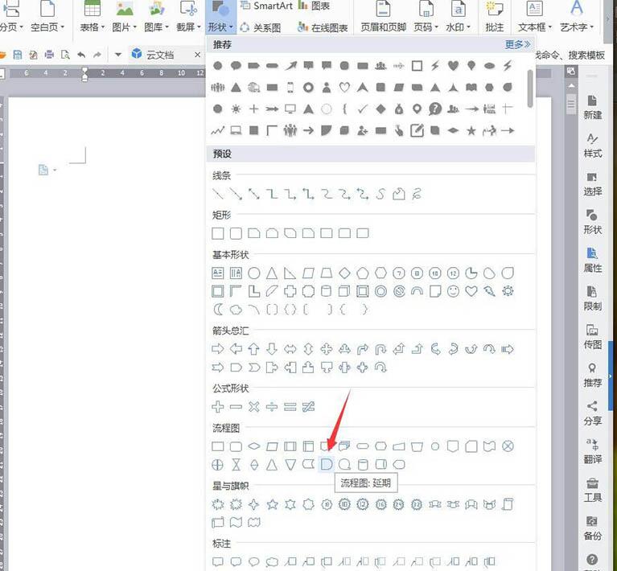The height and width of the screenshot is (571, 617).
Task: Click the 更多 more shapes link
Action: pyautogui.click(x=517, y=45)
